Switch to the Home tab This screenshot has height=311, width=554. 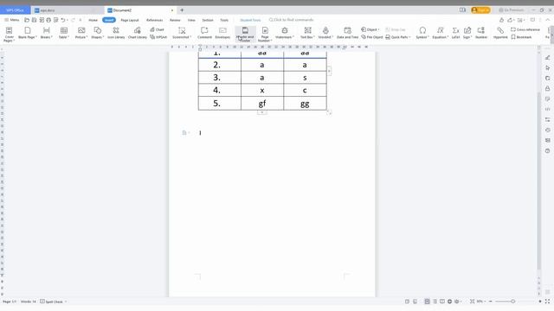pyautogui.click(x=93, y=20)
